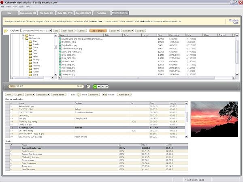Image resolution: width=243 pixels, height=182 pixels.
Task: Click the sunset preview thumbnail
Action: 214,119
